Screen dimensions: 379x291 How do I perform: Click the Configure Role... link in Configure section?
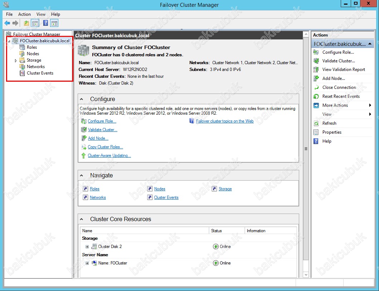pyautogui.click(x=102, y=121)
